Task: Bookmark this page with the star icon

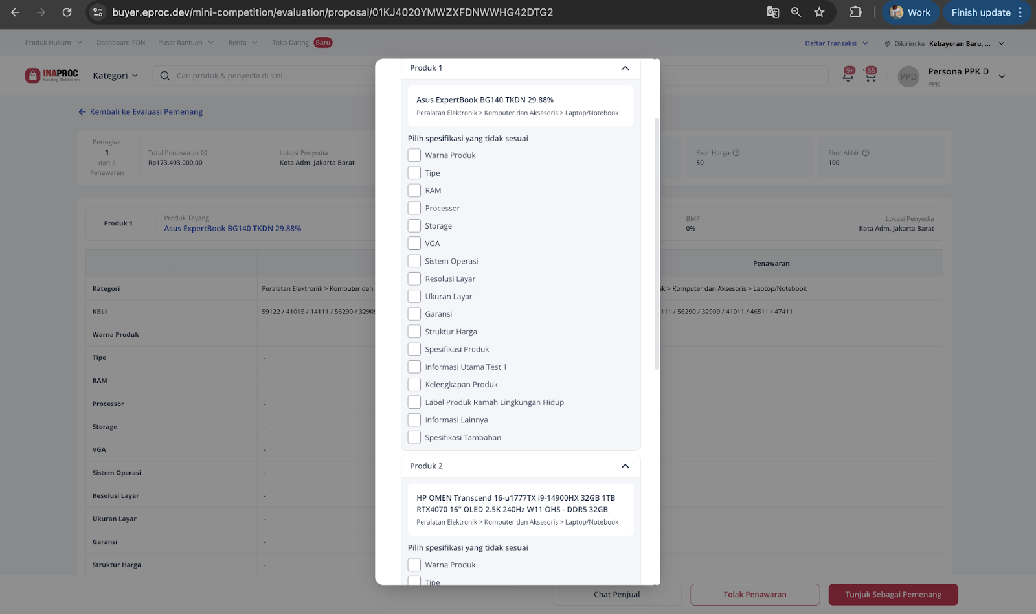Action: (x=819, y=12)
